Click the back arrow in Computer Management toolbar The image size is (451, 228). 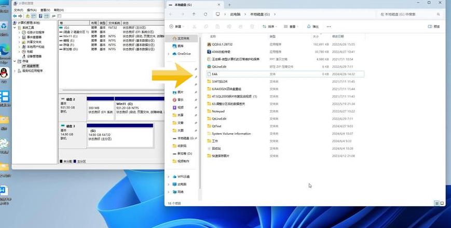pos(15,16)
